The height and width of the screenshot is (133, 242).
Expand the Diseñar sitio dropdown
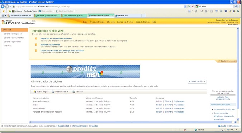(x=60, y=92)
